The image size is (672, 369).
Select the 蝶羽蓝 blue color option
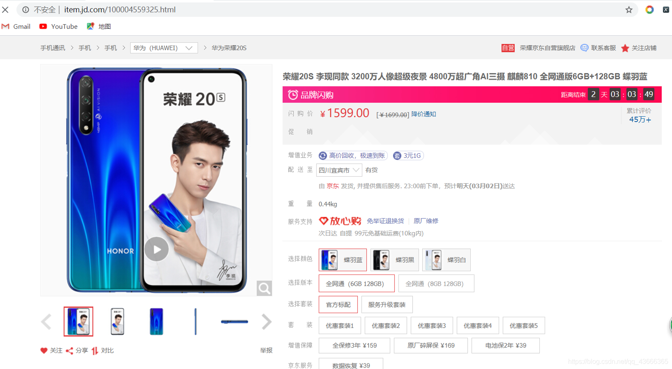342,260
